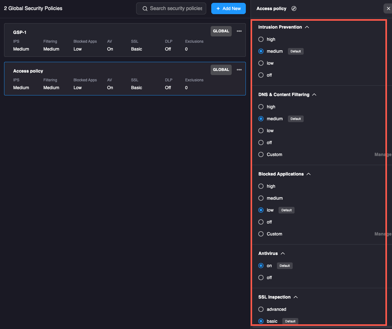Turn Antivirus off

point(261,278)
